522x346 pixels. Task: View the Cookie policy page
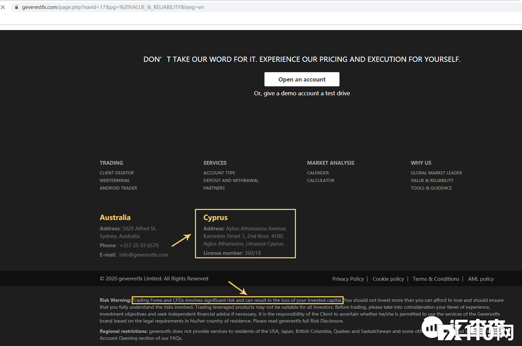click(388, 279)
